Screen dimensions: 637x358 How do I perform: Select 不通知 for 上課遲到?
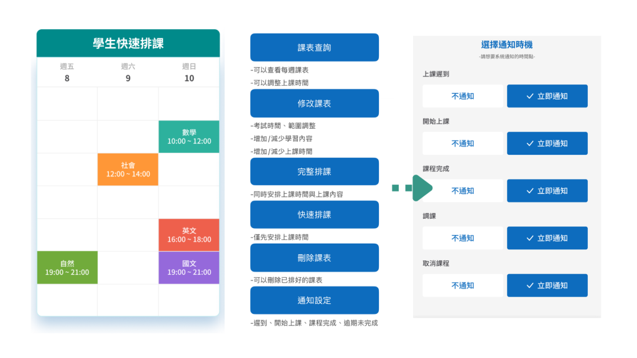(x=462, y=96)
